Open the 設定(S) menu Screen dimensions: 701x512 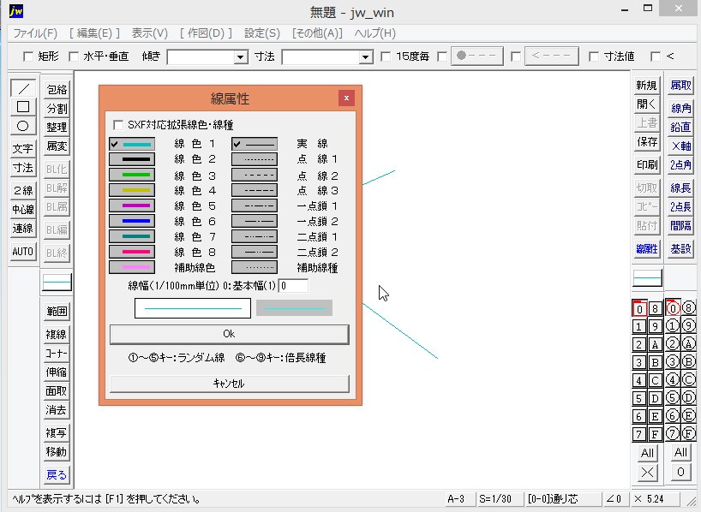pos(262,33)
